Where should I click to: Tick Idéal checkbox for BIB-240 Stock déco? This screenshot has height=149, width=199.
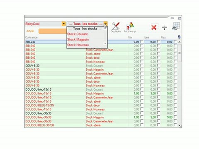(x=158, y=57)
